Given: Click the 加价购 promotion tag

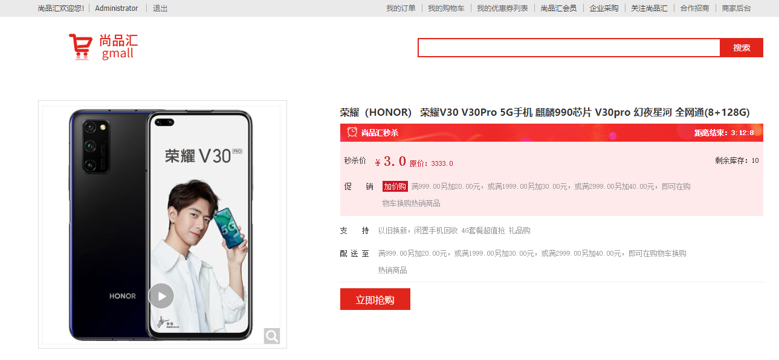Looking at the screenshot, I should coord(395,186).
